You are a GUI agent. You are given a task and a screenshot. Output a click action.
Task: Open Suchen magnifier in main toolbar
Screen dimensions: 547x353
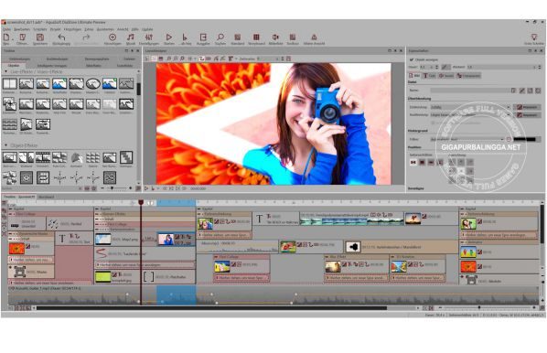coord(220,37)
